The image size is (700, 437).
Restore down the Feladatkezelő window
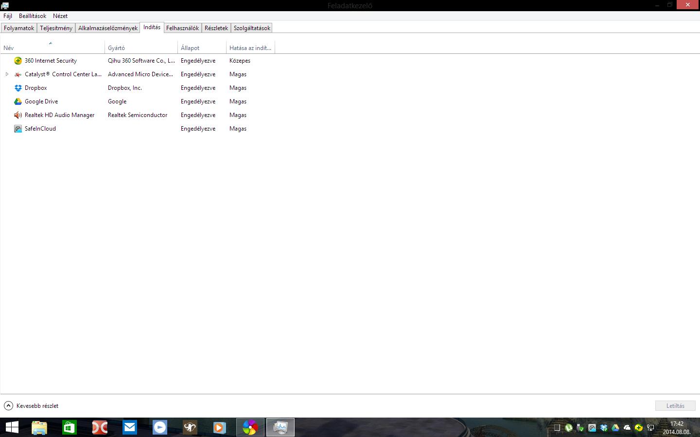point(669,5)
